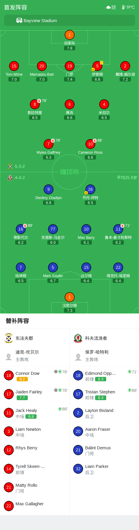Tap goalkeeper 汉密尔顿 orange jersey icon

point(70,297)
